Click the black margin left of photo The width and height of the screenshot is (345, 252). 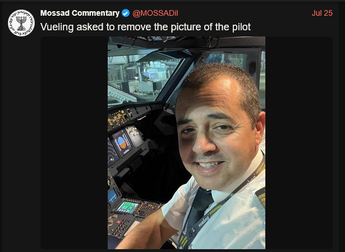point(74,143)
